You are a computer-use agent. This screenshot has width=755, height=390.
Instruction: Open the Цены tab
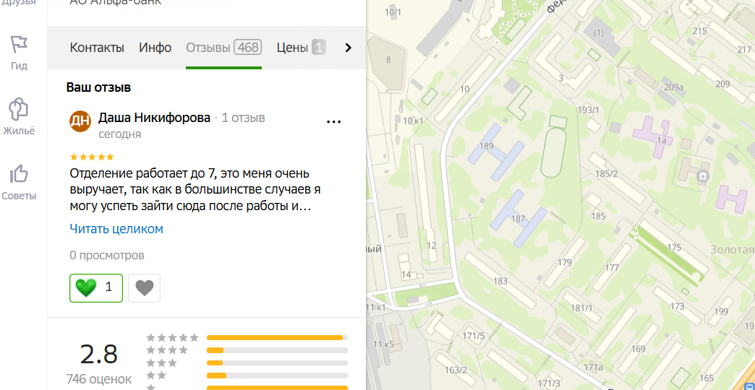coord(301,48)
